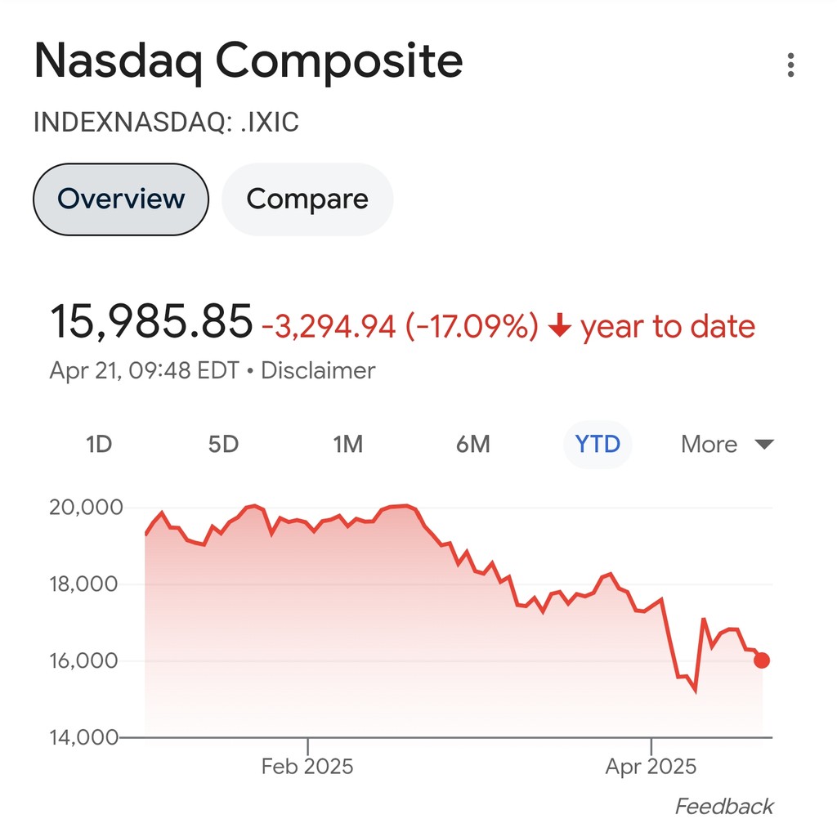Click the Feb 2025 axis label
This screenshot has width=837, height=828.
click(307, 767)
